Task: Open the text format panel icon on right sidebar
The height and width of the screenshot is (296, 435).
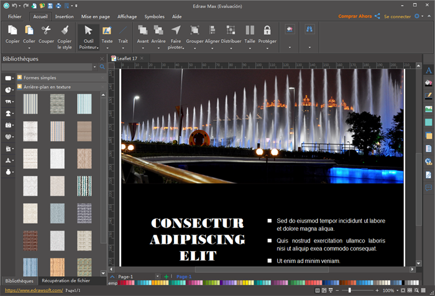Action: click(428, 71)
